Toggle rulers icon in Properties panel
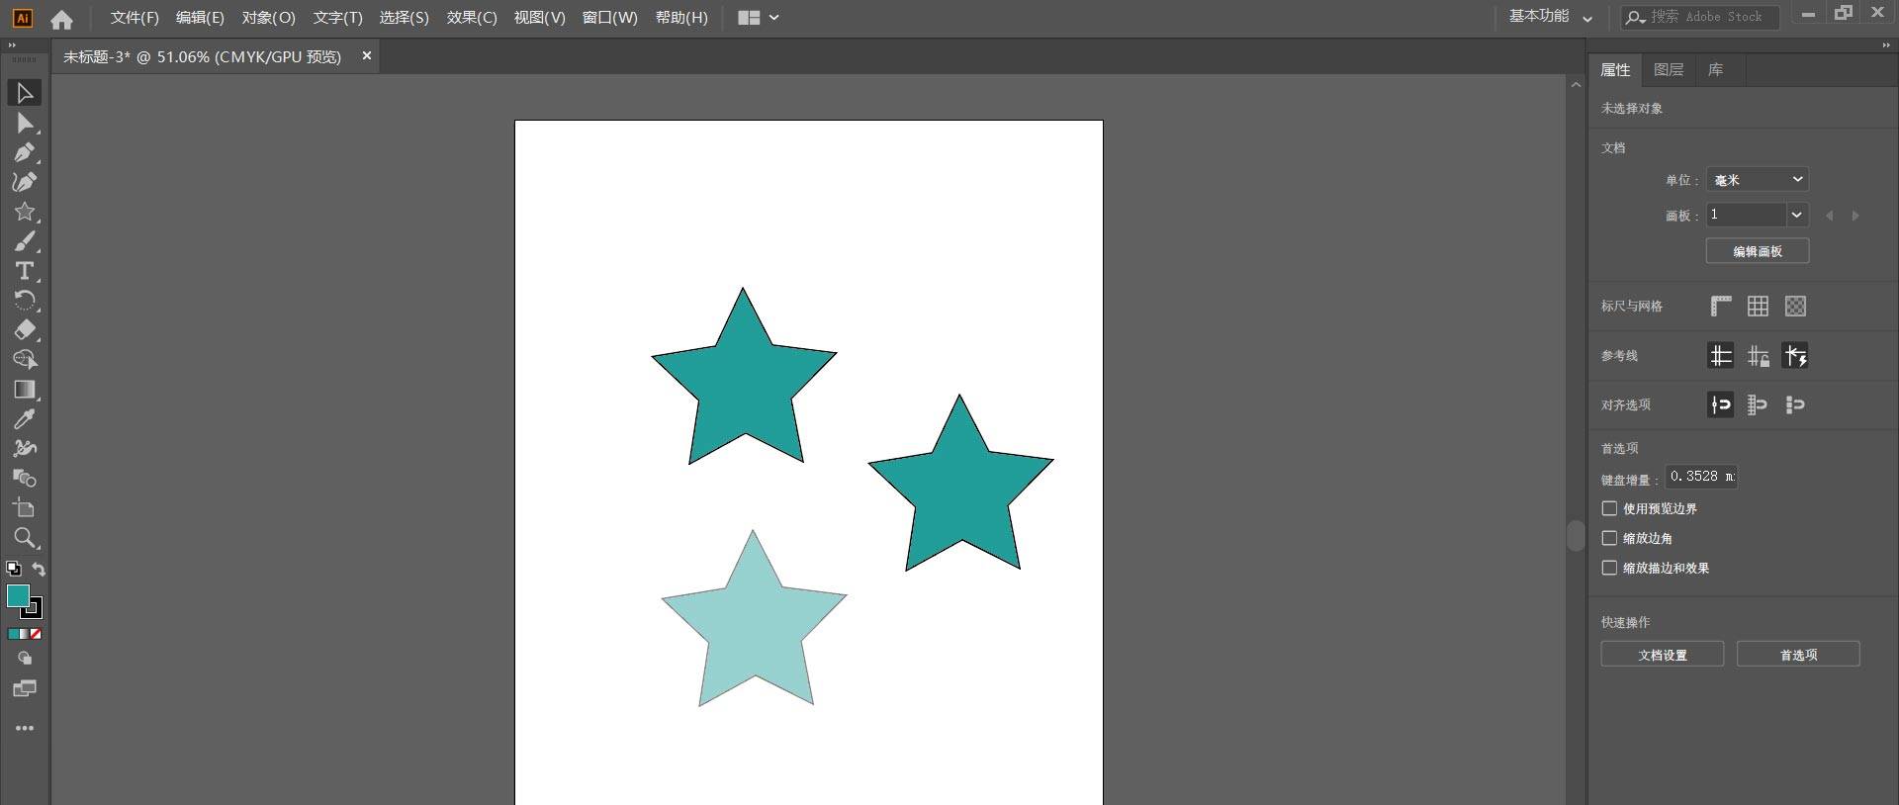The width and height of the screenshot is (1899, 805). 1721,307
